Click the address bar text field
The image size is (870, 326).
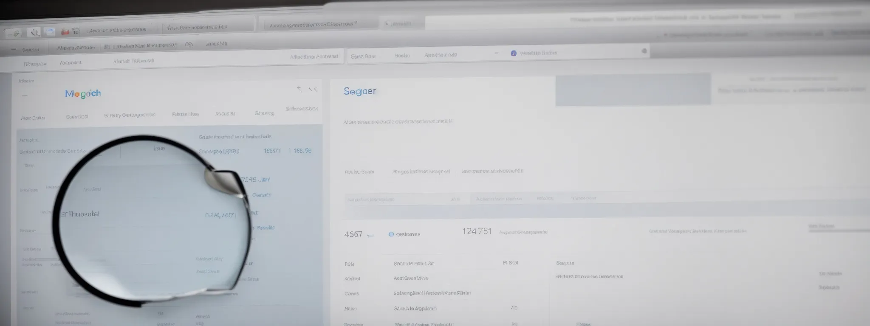coord(573,53)
